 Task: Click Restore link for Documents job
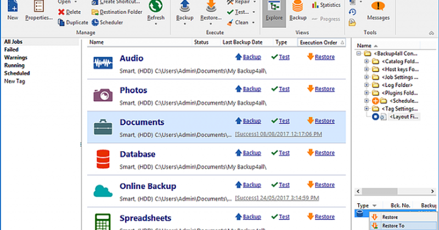[324, 121]
